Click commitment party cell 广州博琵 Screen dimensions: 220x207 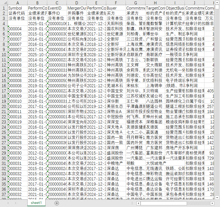[x=136, y=148]
